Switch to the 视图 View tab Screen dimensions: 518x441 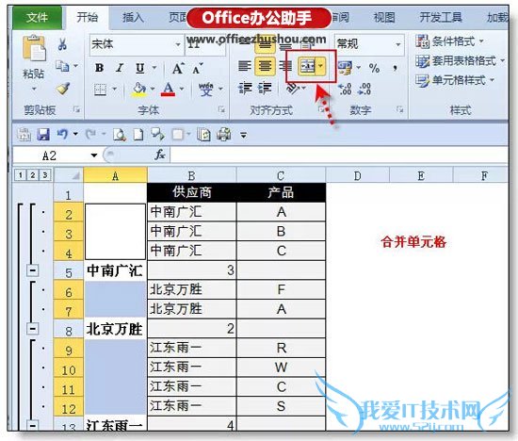[384, 17]
